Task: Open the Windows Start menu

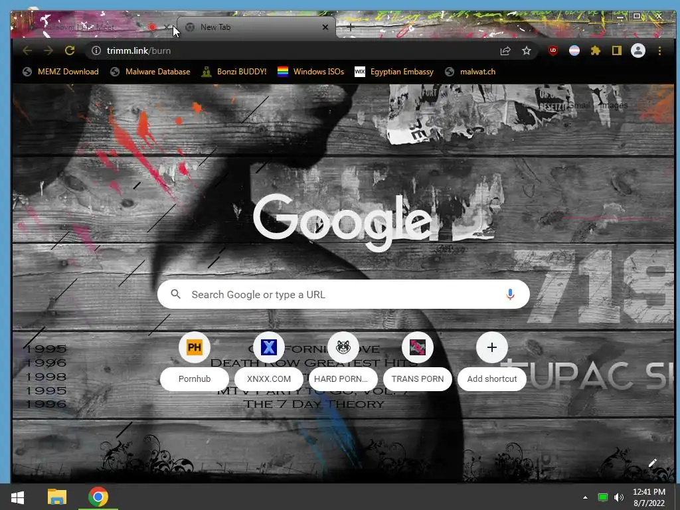Action: 17,497
